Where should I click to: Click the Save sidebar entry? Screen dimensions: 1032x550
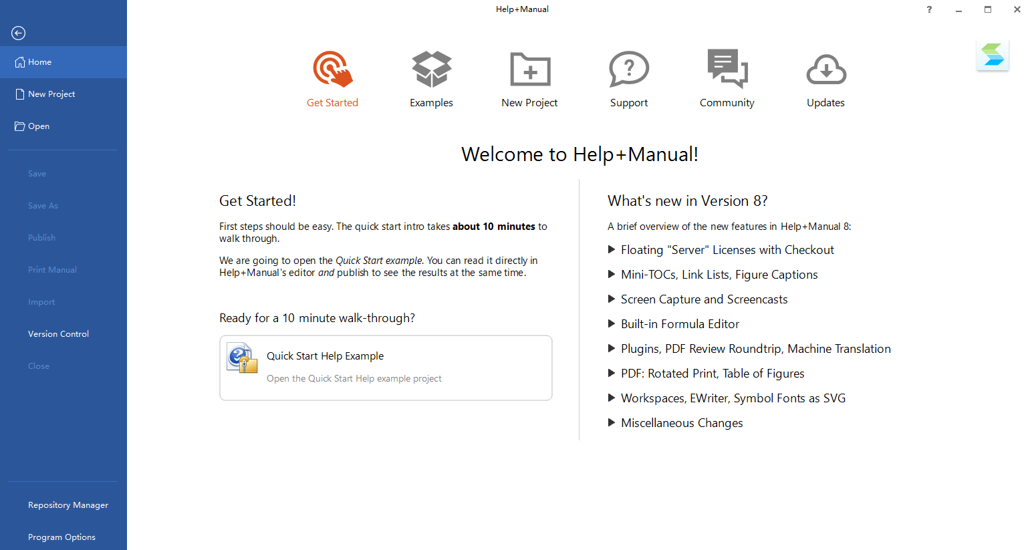(x=37, y=174)
